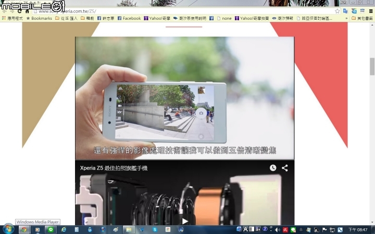Expand the bookmarks overflow chevron
375x234 pixels.
[346, 18]
